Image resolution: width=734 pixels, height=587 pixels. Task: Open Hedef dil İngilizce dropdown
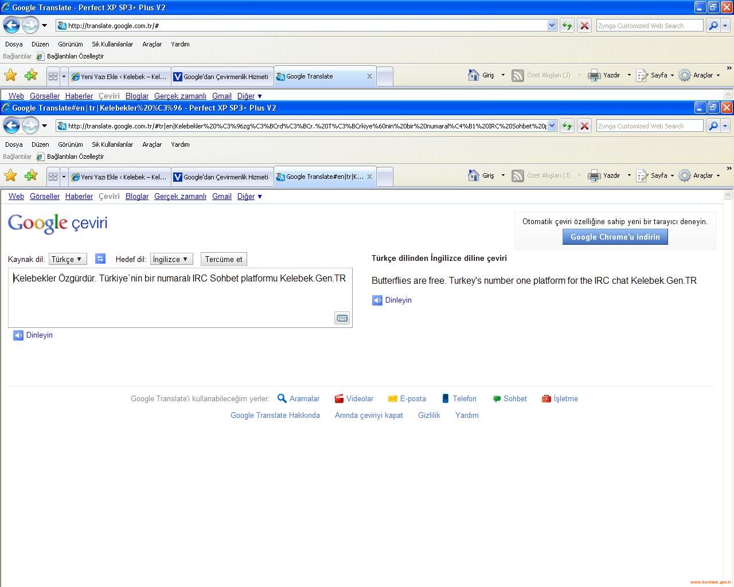pyautogui.click(x=171, y=259)
